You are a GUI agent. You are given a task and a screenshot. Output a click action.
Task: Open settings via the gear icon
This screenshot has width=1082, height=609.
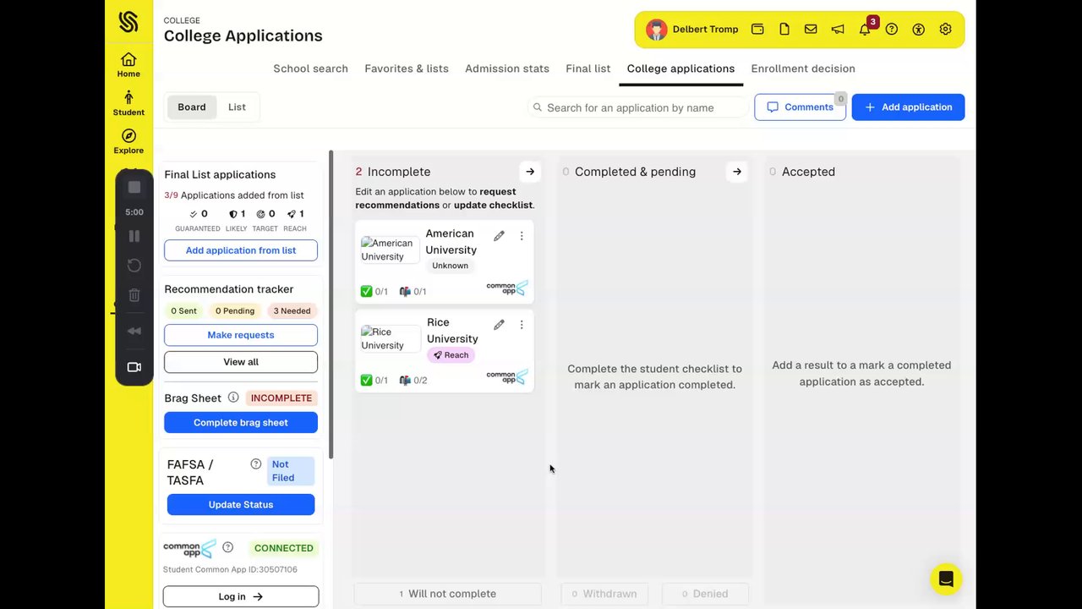pos(946,30)
